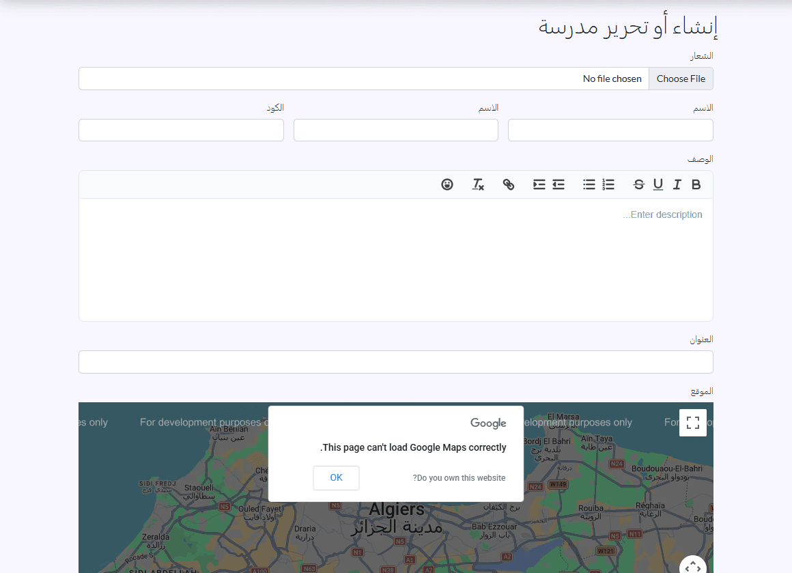Image resolution: width=792 pixels, height=573 pixels.
Task: Insert a link in description editor
Action: tap(509, 184)
